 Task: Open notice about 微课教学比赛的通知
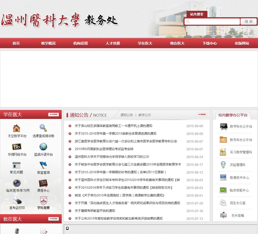tap(120, 195)
